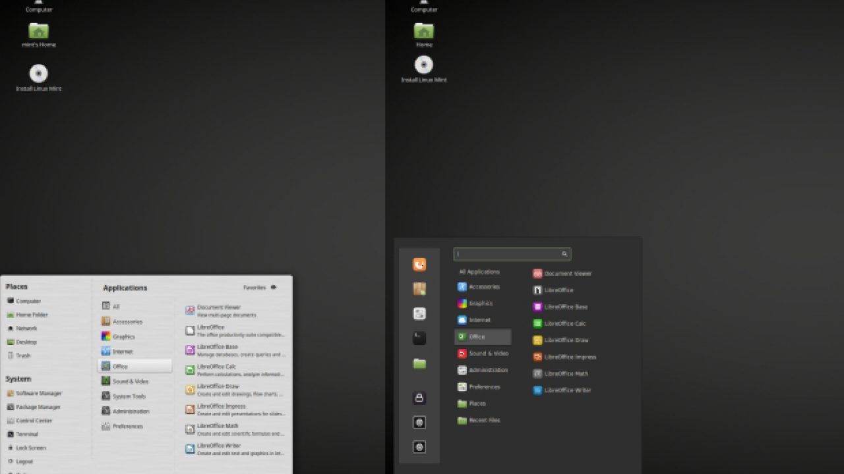Select mint's Home folder desktop icon

(x=38, y=35)
